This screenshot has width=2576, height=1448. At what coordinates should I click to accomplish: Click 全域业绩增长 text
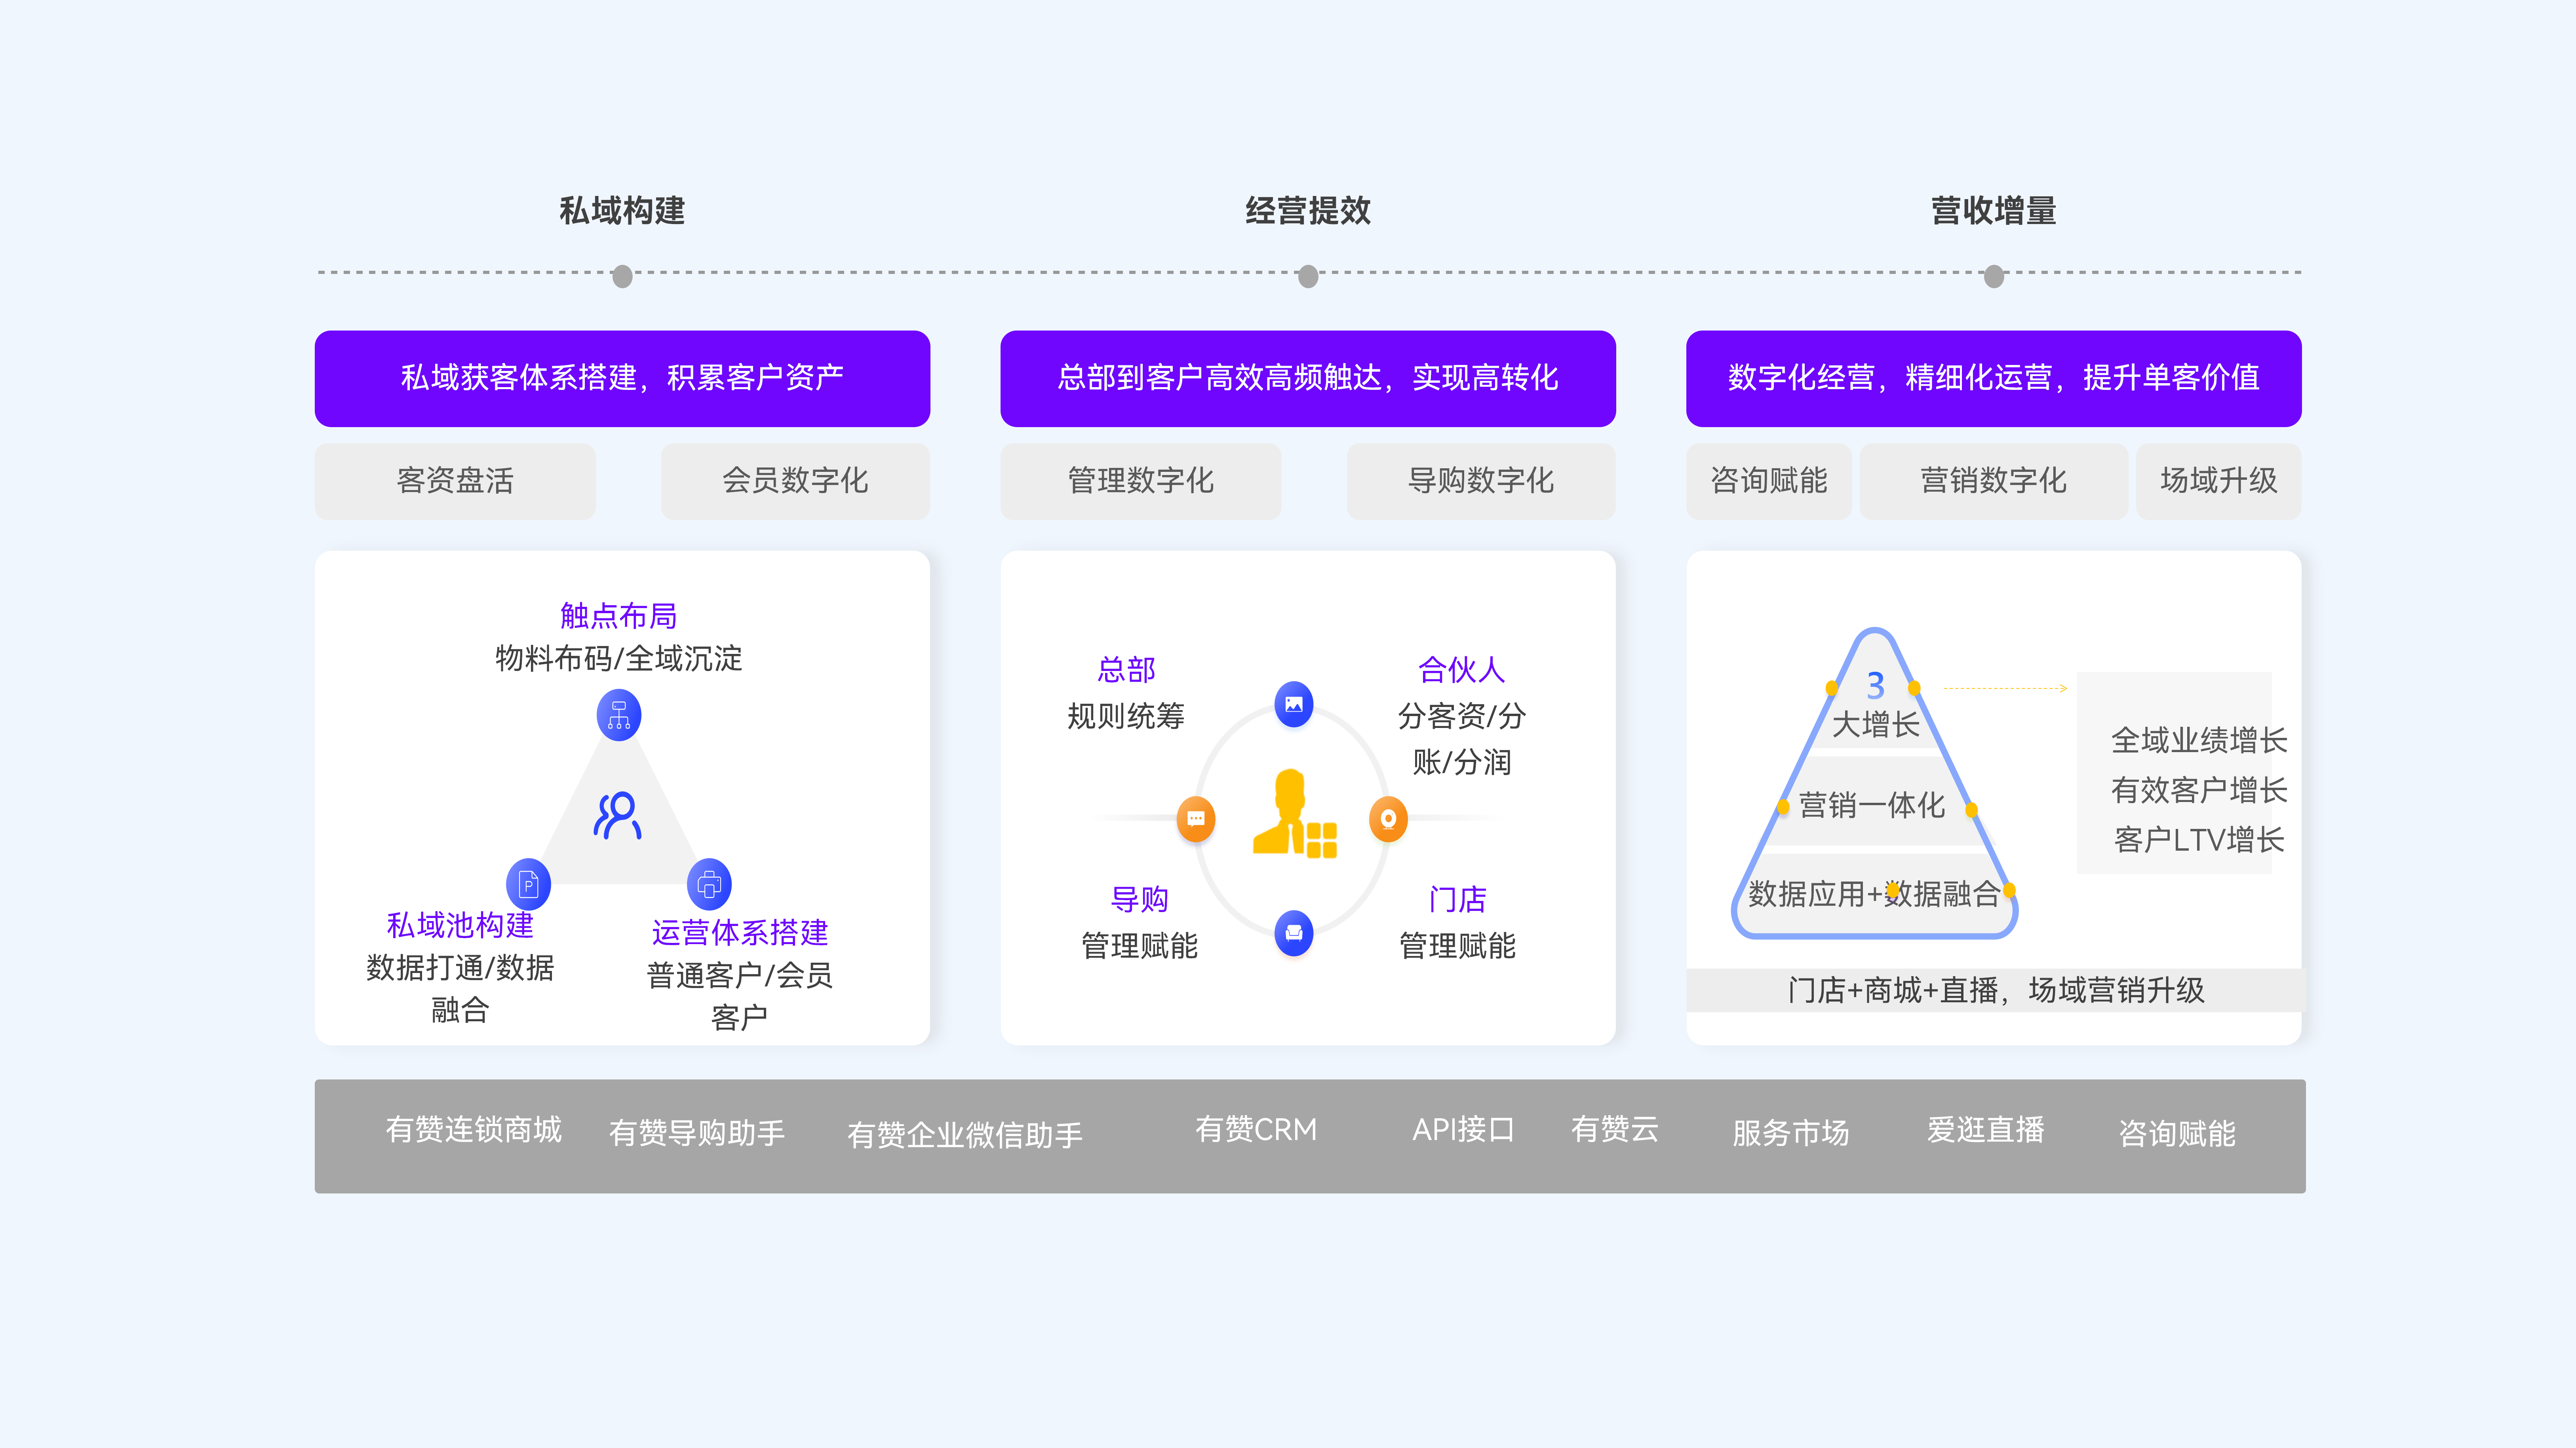[x=2199, y=741]
